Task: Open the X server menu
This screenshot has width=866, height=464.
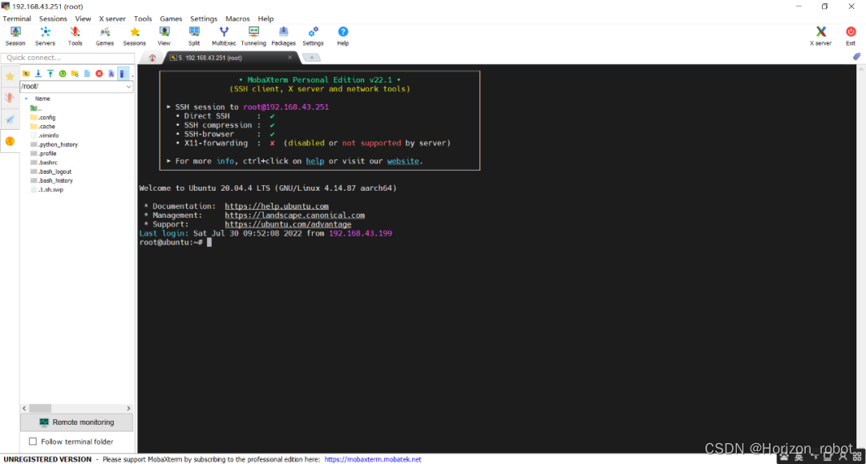Action: point(112,18)
